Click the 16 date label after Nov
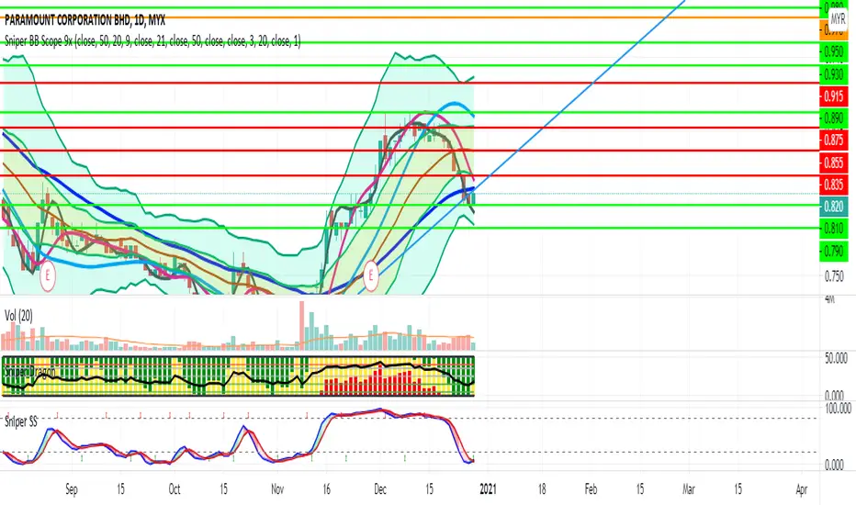Viewport: 856px width, 505px height. coord(326,489)
